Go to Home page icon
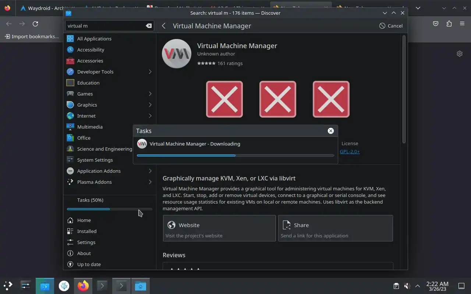This screenshot has width=471, height=294. coord(70,220)
